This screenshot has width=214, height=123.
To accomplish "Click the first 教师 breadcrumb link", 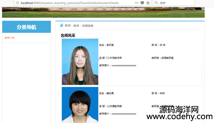I will click(68, 26).
